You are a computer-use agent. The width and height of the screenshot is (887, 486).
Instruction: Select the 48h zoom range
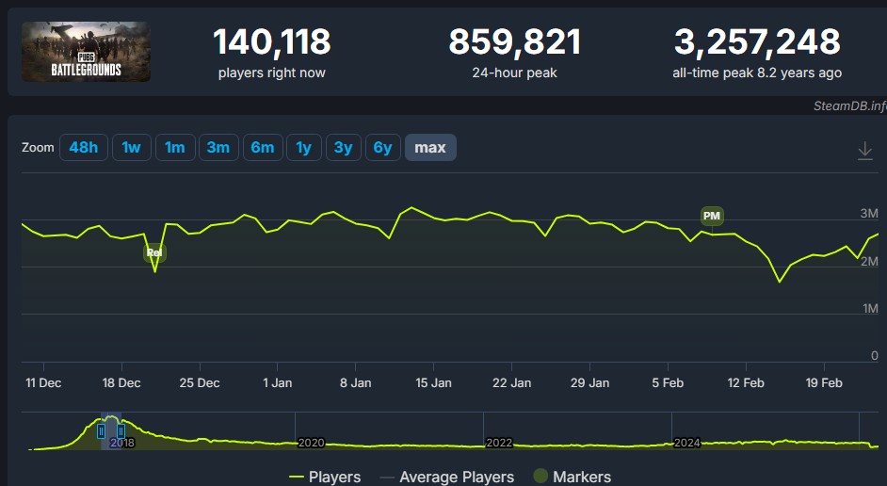[x=83, y=148]
